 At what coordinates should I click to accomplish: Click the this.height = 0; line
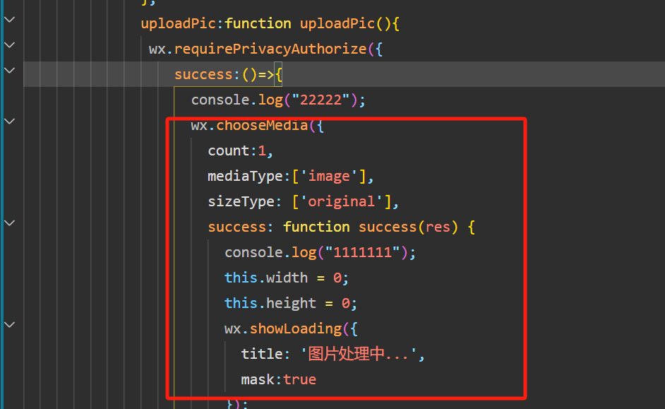(x=291, y=303)
